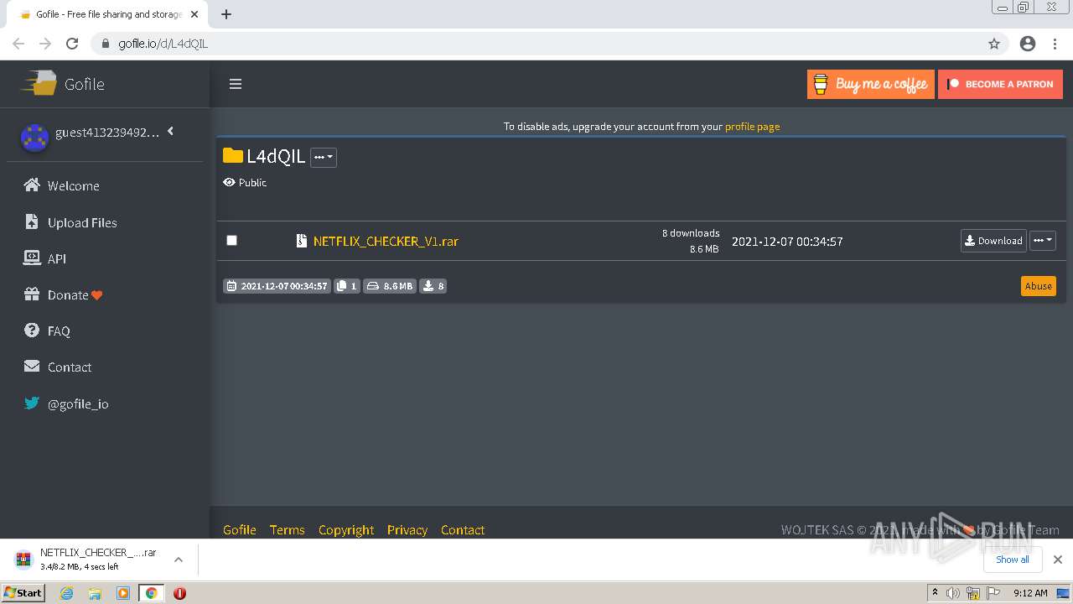
Task: Open the NETFLIX_CHECKER_V1.rar file link
Action: 386,241
